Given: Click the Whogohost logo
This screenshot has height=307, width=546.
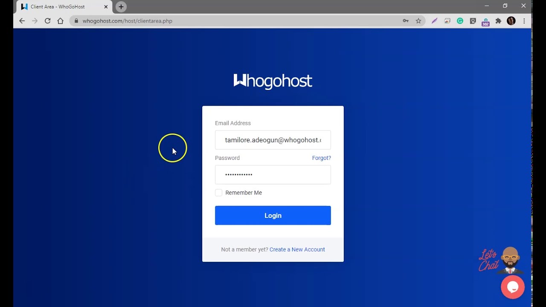Looking at the screenshot, I should 273,81.
